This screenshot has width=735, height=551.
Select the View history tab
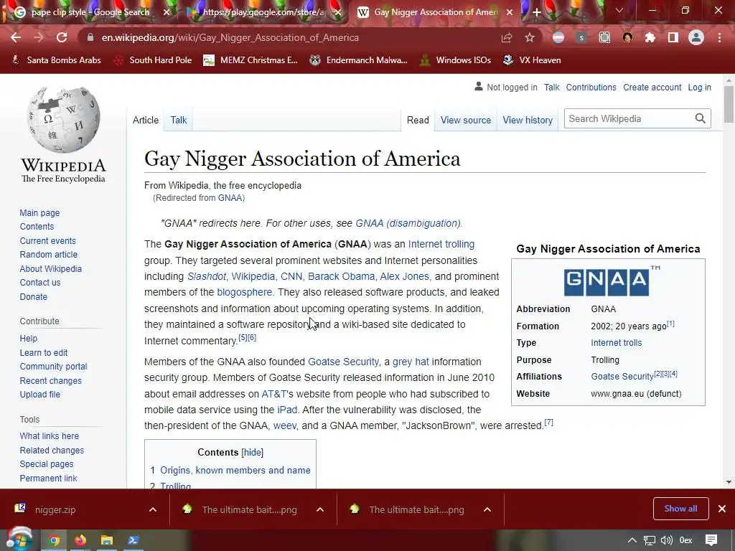528,120
